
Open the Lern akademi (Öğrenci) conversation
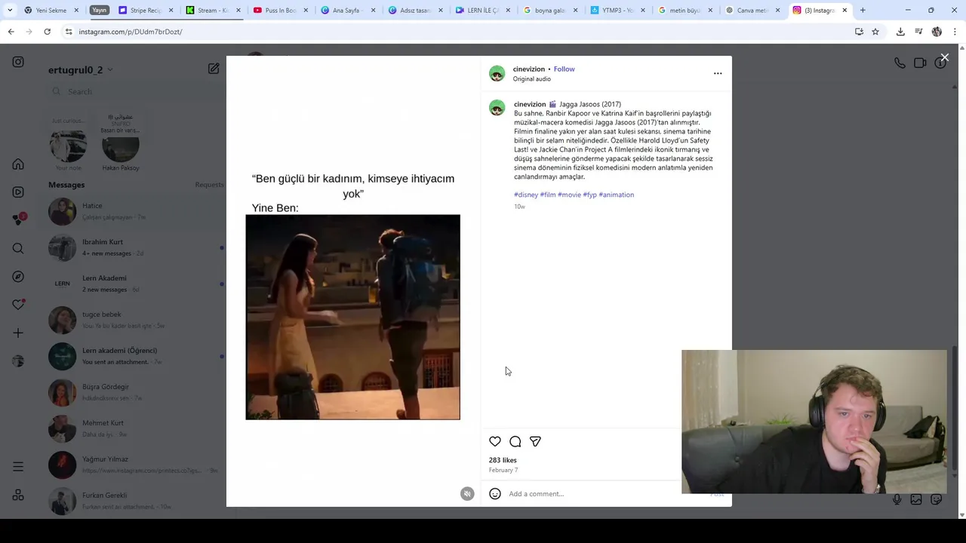point(136,356)
